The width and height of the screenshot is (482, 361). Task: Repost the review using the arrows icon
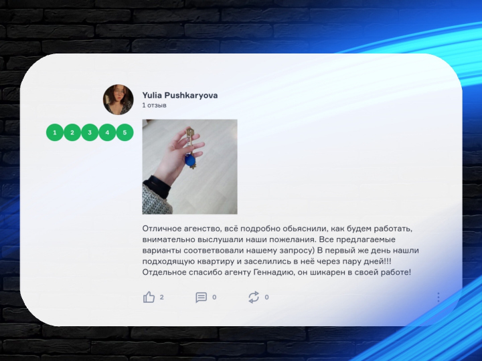point(254,297)
